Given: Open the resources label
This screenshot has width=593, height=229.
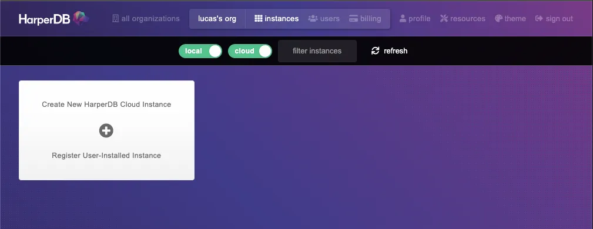Looking at the screenshot, I should coord(468,19).
